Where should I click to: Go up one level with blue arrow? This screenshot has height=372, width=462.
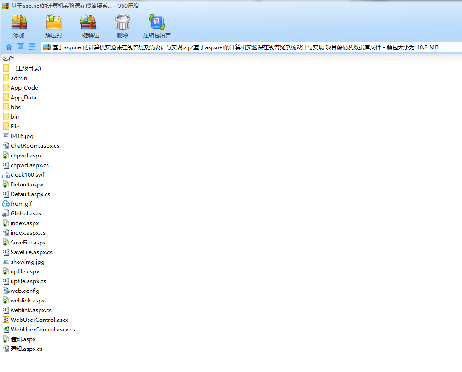pyautogui.click(x=9, y=47)
